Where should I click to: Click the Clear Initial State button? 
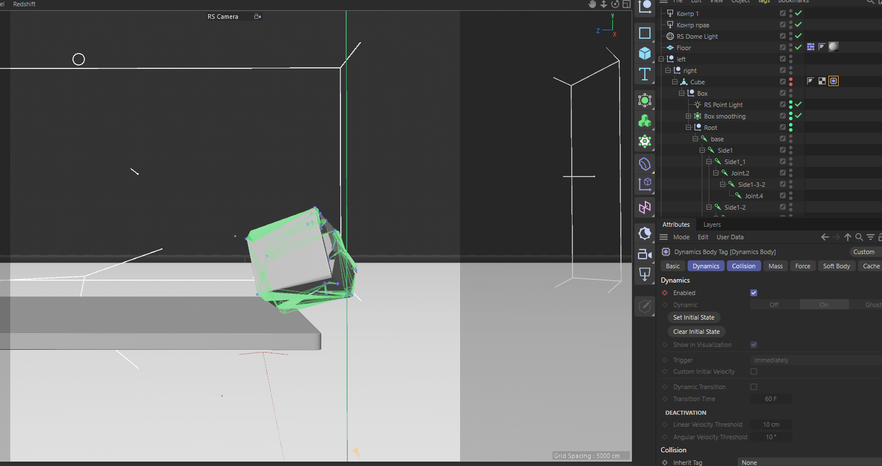(x=696, y=332)
